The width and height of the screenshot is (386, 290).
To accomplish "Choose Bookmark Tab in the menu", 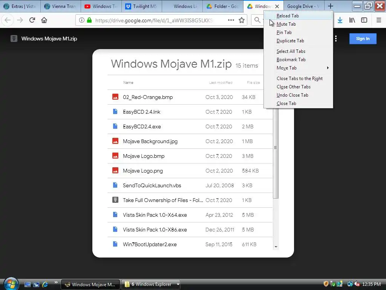I will point(298,60).
